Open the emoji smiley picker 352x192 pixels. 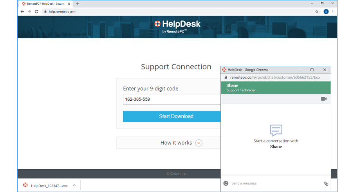pyautogui.click(x=226, y=183)
